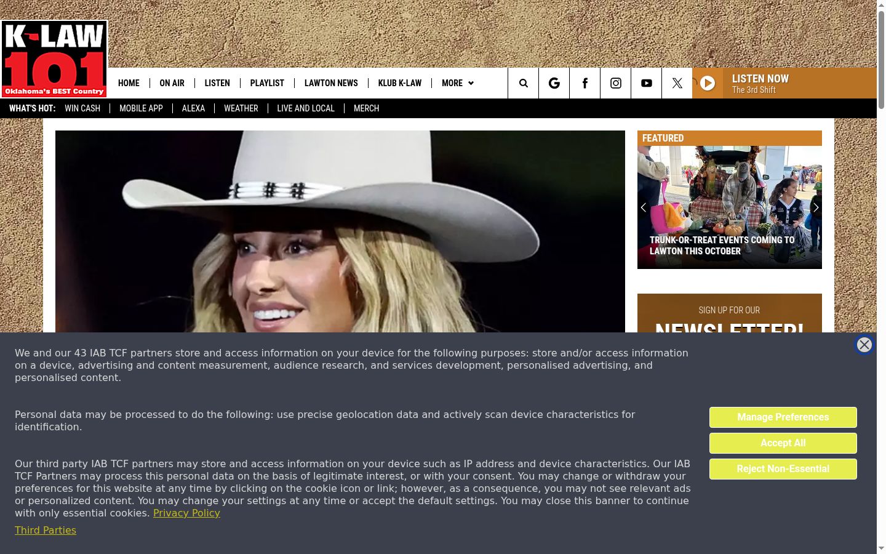The height and width of the screenshot is (554, 886).
Task: Click the Listen Now text label
Action: 760,78
